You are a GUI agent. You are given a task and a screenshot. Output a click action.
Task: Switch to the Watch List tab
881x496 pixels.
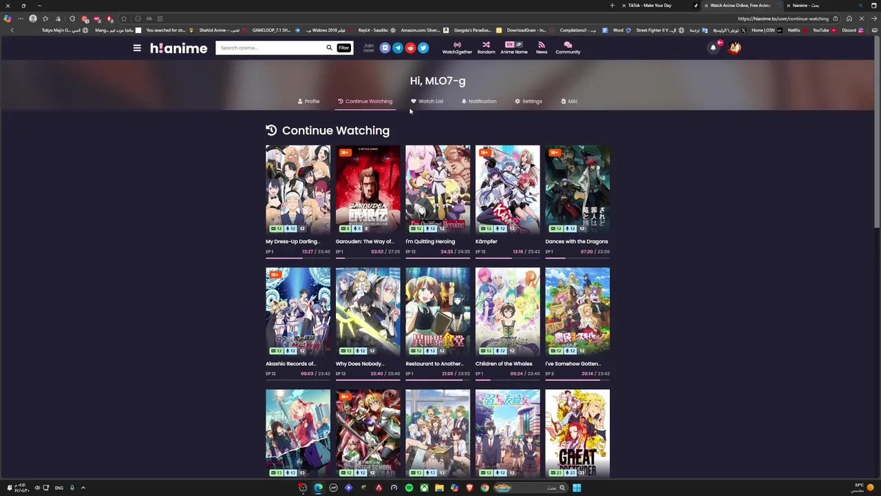click(427, 101)
